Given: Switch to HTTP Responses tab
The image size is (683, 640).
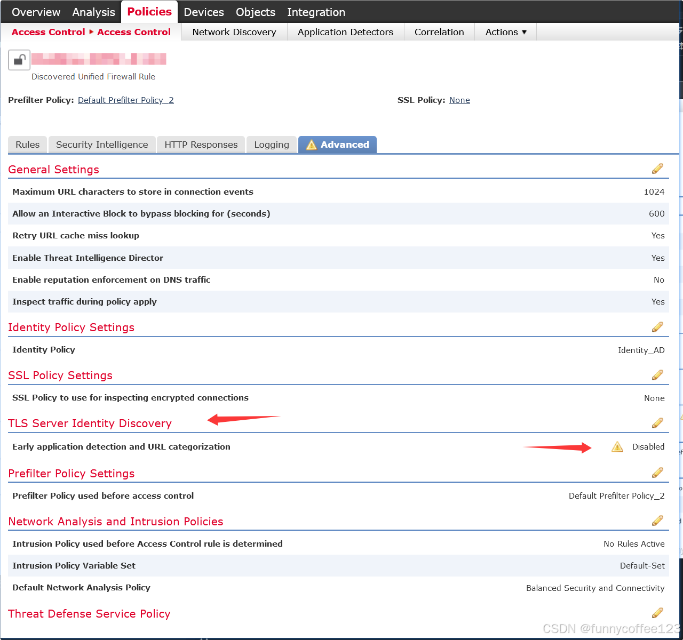Looking at the screenshot, I should pyautogui.click(x=201, y=145).
